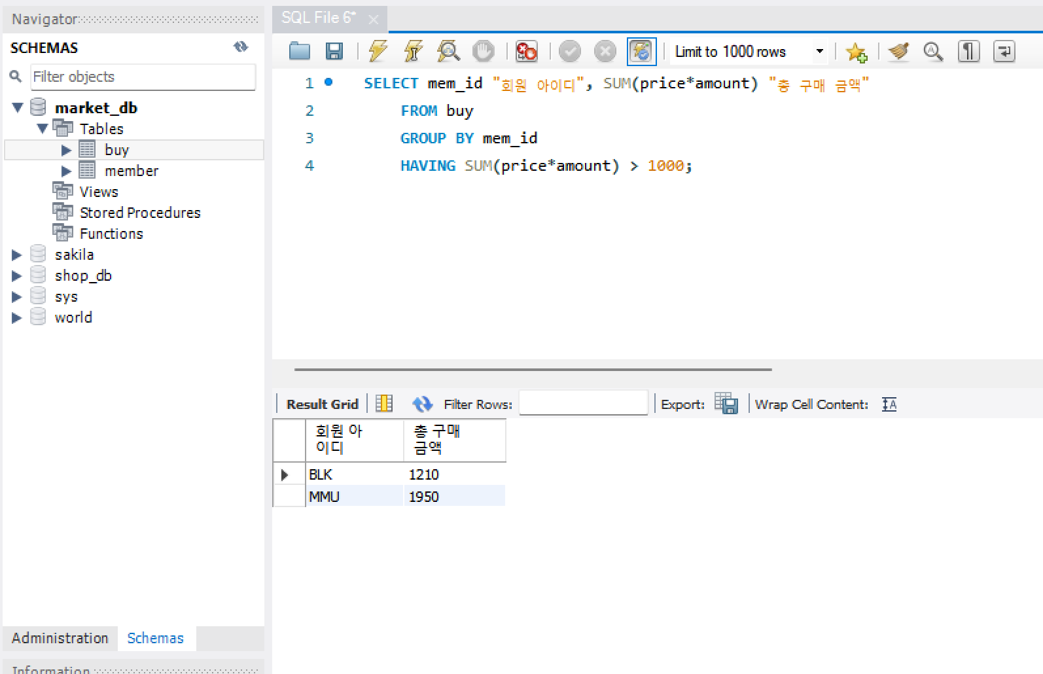Execute statement under cursor lightning icon
The width and height of the screenshot is (1043, 674).
click(x=413, y=51)
